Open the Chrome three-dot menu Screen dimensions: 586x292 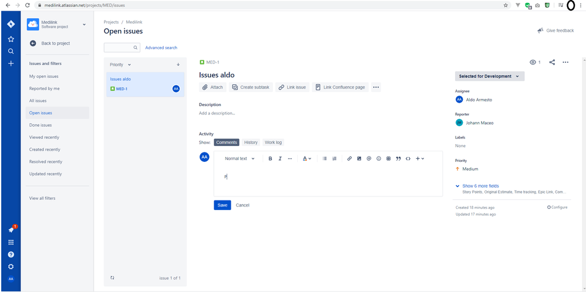580,5
